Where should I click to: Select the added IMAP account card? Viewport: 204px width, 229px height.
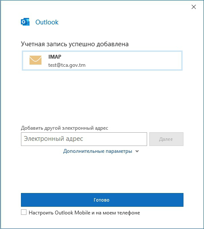tap(102, 60)
